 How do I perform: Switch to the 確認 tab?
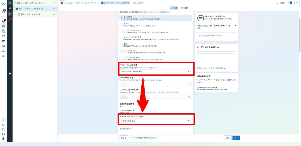(x=185, y=8)
